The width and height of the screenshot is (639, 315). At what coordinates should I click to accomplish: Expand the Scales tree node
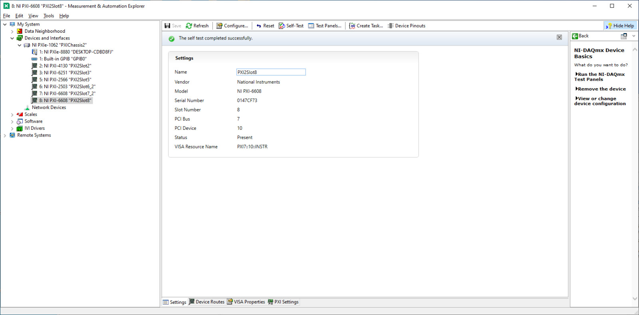click(x=12, y=115)
